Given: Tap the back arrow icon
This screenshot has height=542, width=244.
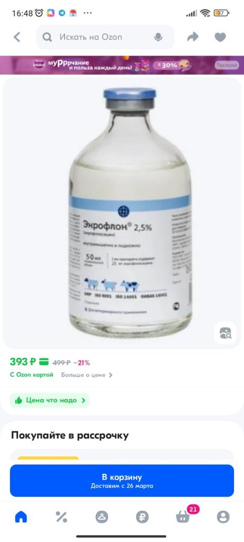Looking at the screenshot, I should [17, 37].
